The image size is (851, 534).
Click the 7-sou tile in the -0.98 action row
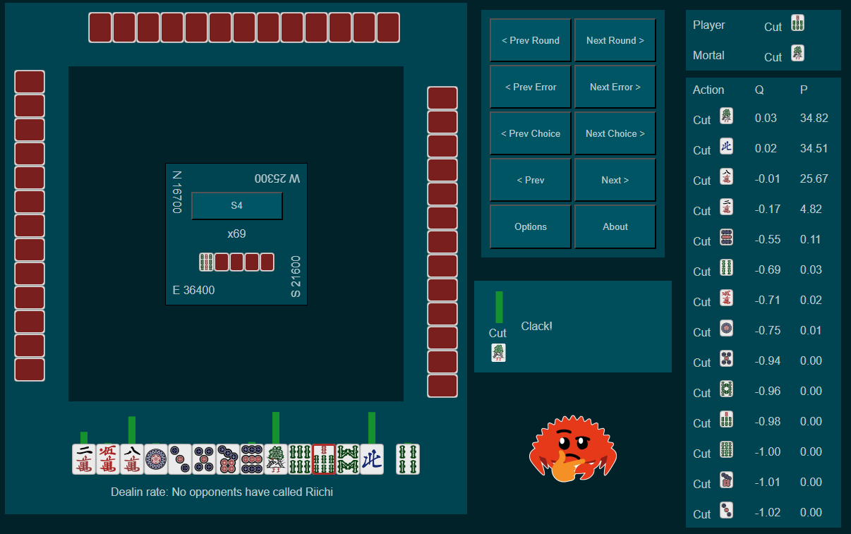coord(726,420)
